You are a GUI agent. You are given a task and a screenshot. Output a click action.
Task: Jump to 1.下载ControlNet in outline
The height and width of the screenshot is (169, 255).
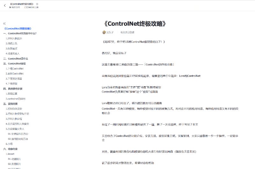coord(15,69)
